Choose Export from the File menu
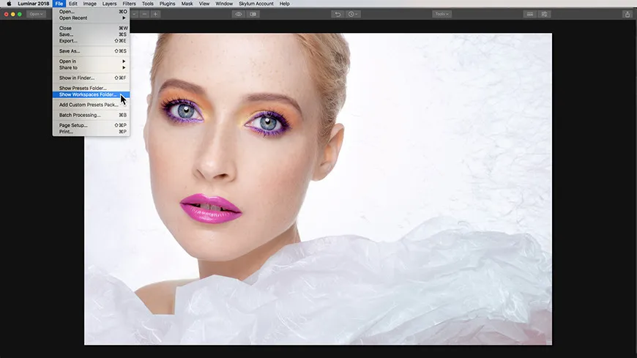Image resolution: width=637 pixels, height=358 pixels. (68, 40)
